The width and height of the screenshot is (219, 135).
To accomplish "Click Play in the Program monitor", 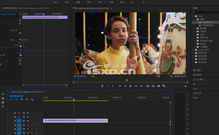I will pos(130,86).
